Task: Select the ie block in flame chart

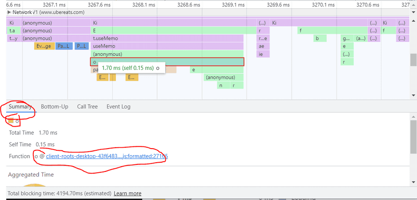Action: (x=263, y=54)
